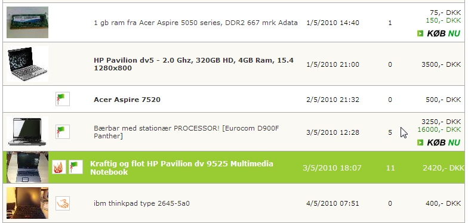
Task: Open the HP Pavilion dv5 laptop thumbnail
Action: (x=27, y=64)
